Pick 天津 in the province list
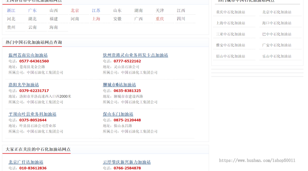The image size is (308, 171). (160, 11)
